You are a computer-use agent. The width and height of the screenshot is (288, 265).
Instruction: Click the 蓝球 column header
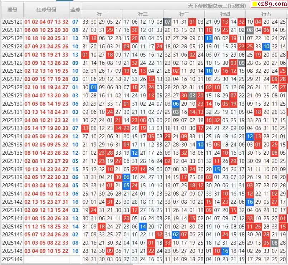tap(75, 10)
